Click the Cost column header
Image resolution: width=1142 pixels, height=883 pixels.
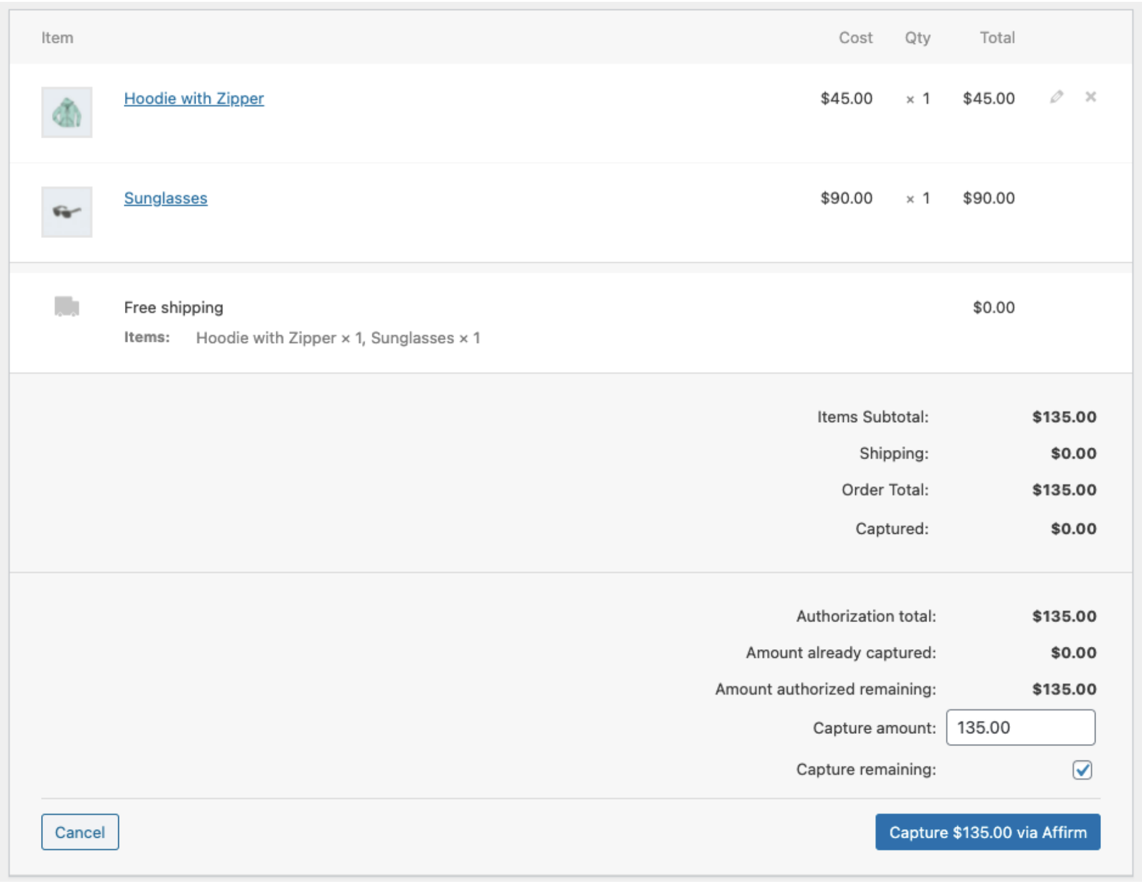855,37
